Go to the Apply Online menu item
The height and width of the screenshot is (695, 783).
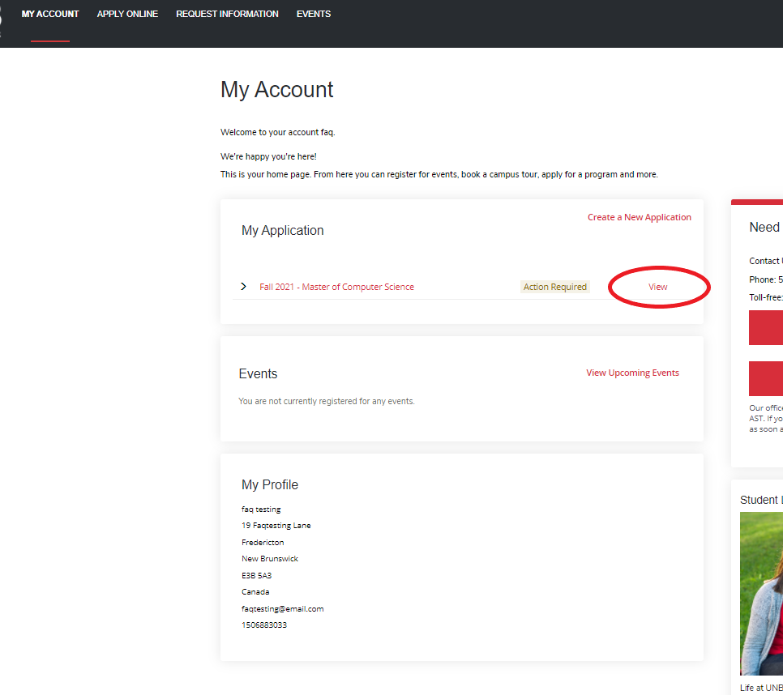click(x=127, y=15)
